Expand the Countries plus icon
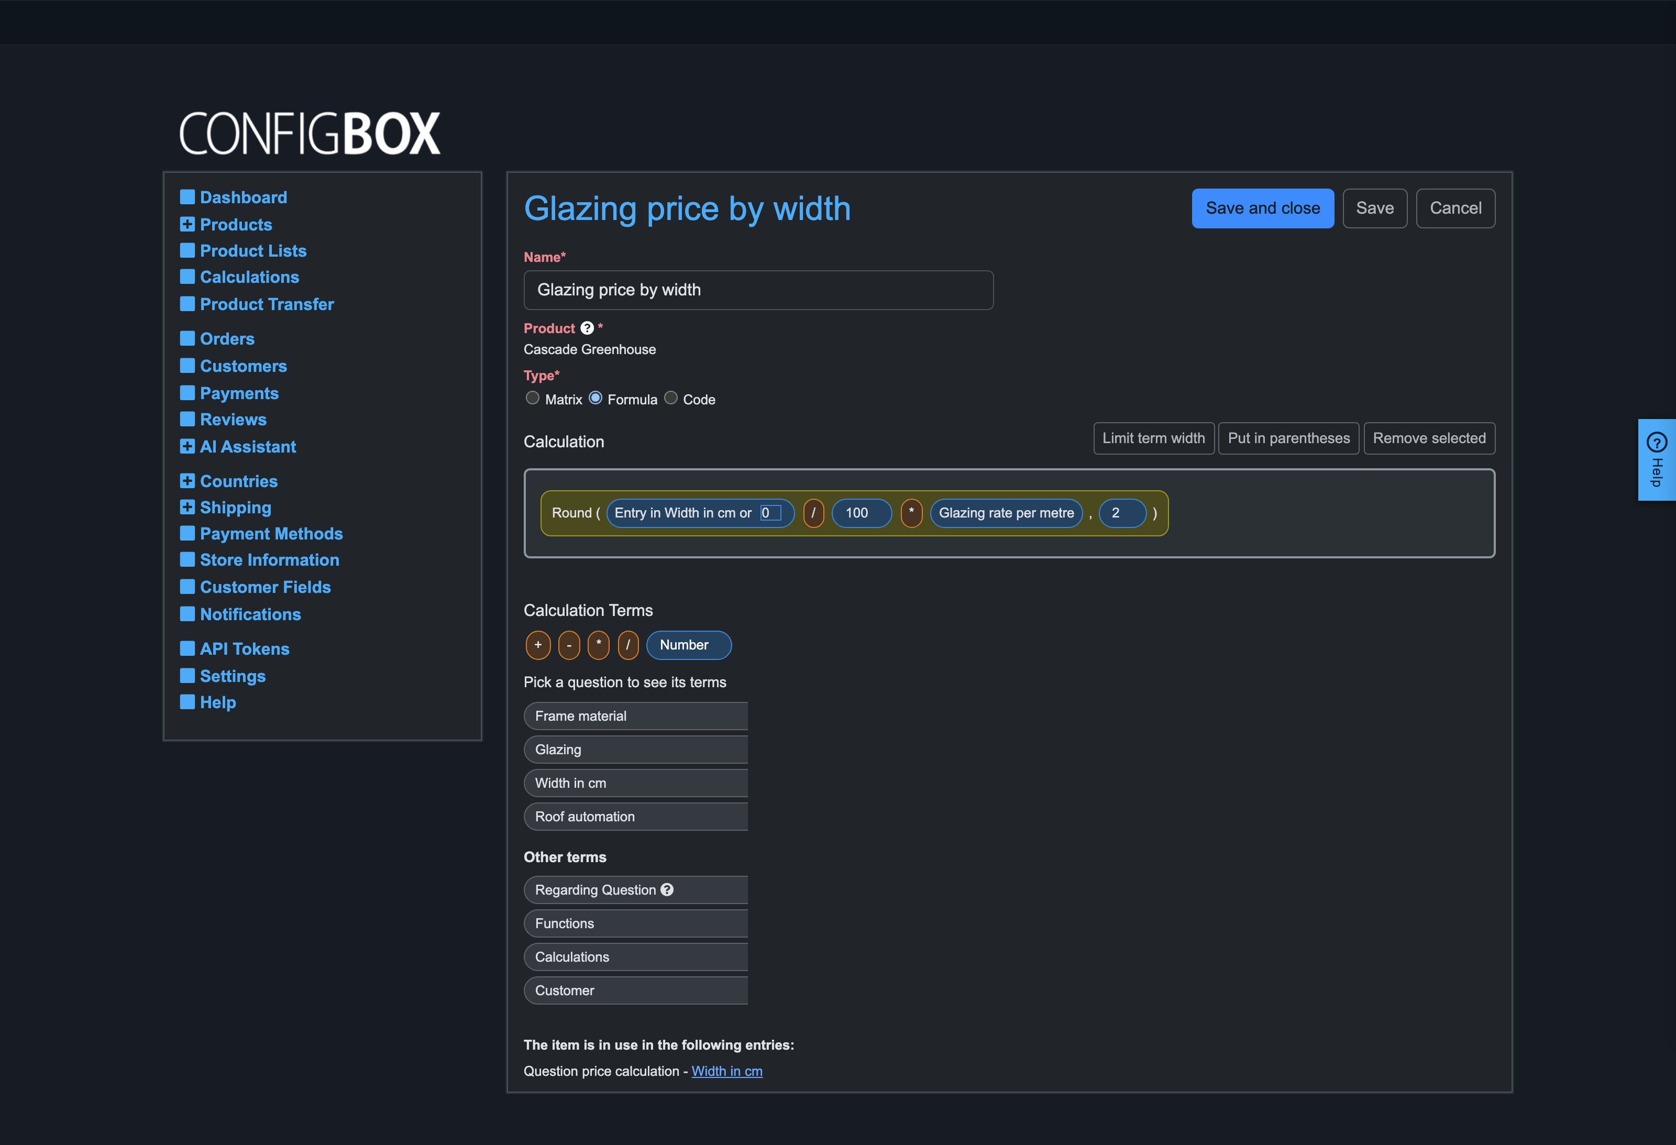This screenshot has height=1145, width=1676. tap(188, 481)
